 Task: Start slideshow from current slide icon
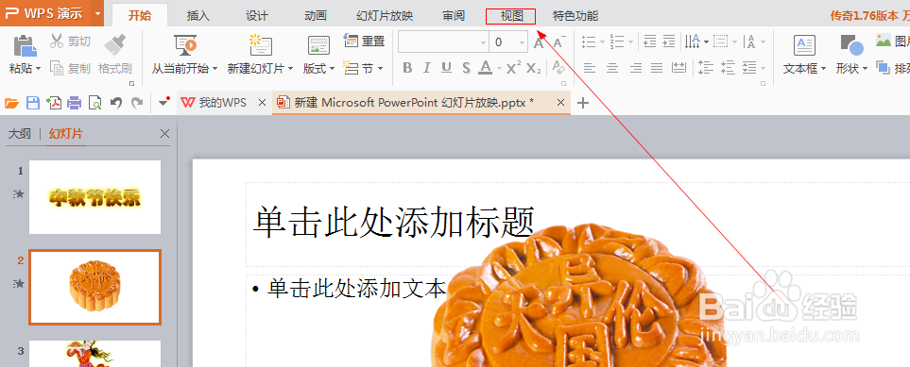[184, 45]
